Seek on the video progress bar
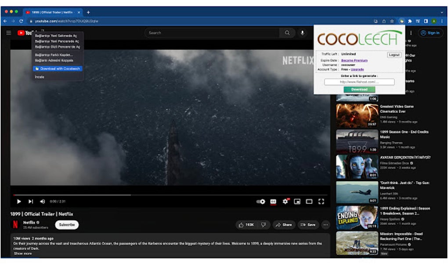The height and width of the screenshot is (280, 448). 171,195
